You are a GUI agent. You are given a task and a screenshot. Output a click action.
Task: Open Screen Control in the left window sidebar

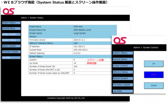[11, 34]
